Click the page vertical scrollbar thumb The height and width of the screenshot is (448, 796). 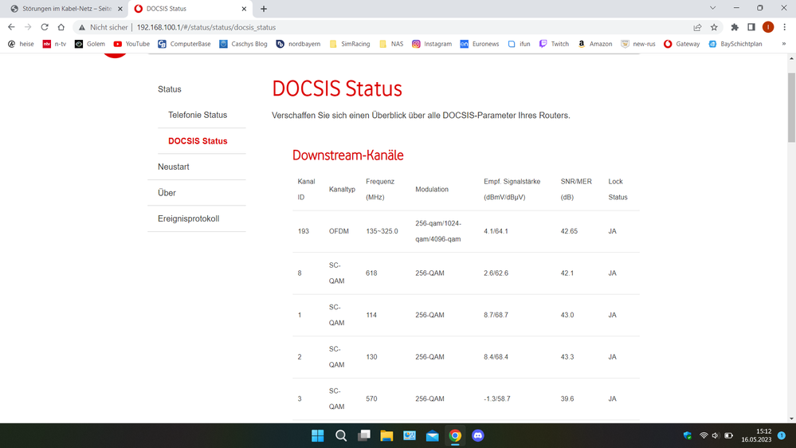(x=791, y=107)
